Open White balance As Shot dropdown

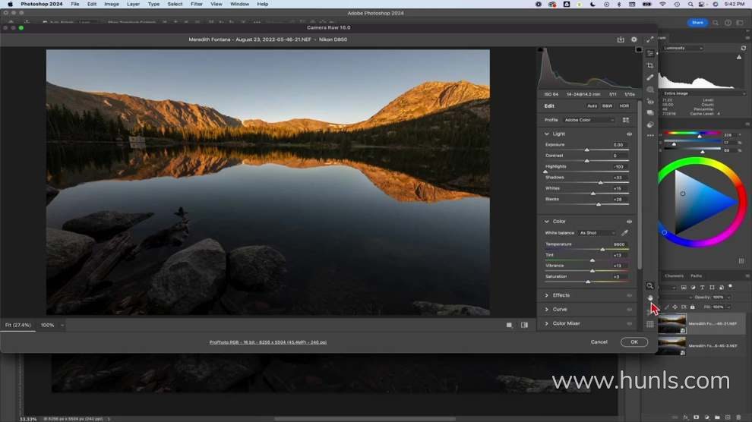pos(597,233)
